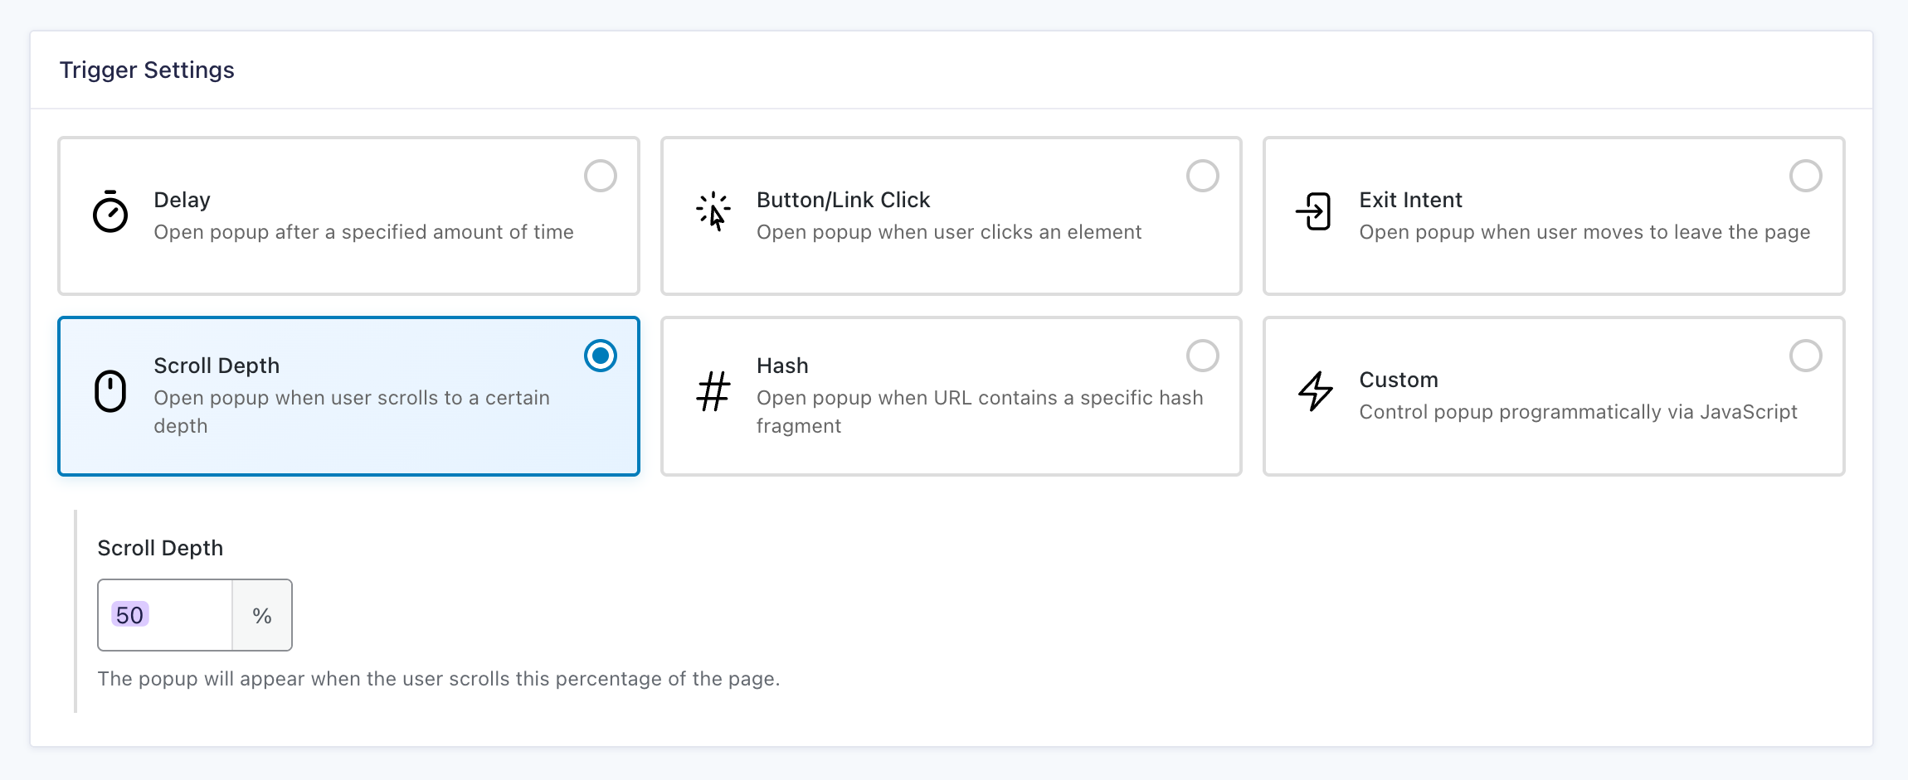Click the mouse icon for Scroll Depth
Screen dimensions: 1908x780
(110, 391)
